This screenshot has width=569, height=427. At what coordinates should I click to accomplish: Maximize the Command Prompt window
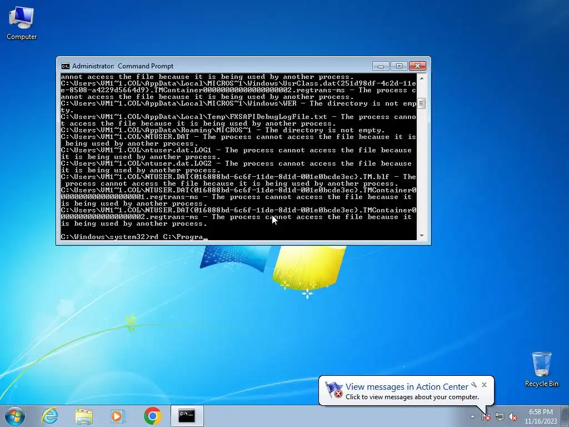399,66
